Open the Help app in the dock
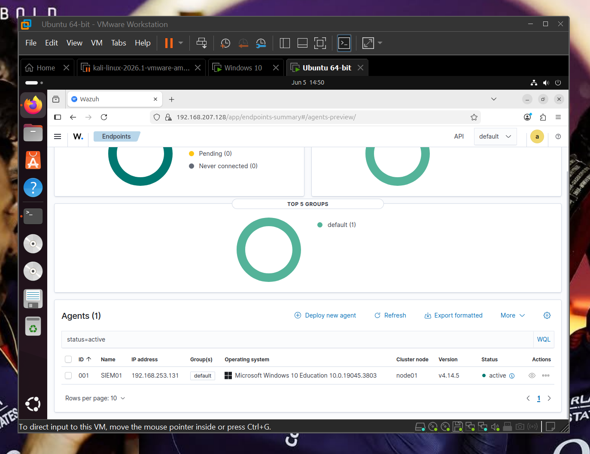The height and width of the screenshot is (454, 590). coord(33,188)
